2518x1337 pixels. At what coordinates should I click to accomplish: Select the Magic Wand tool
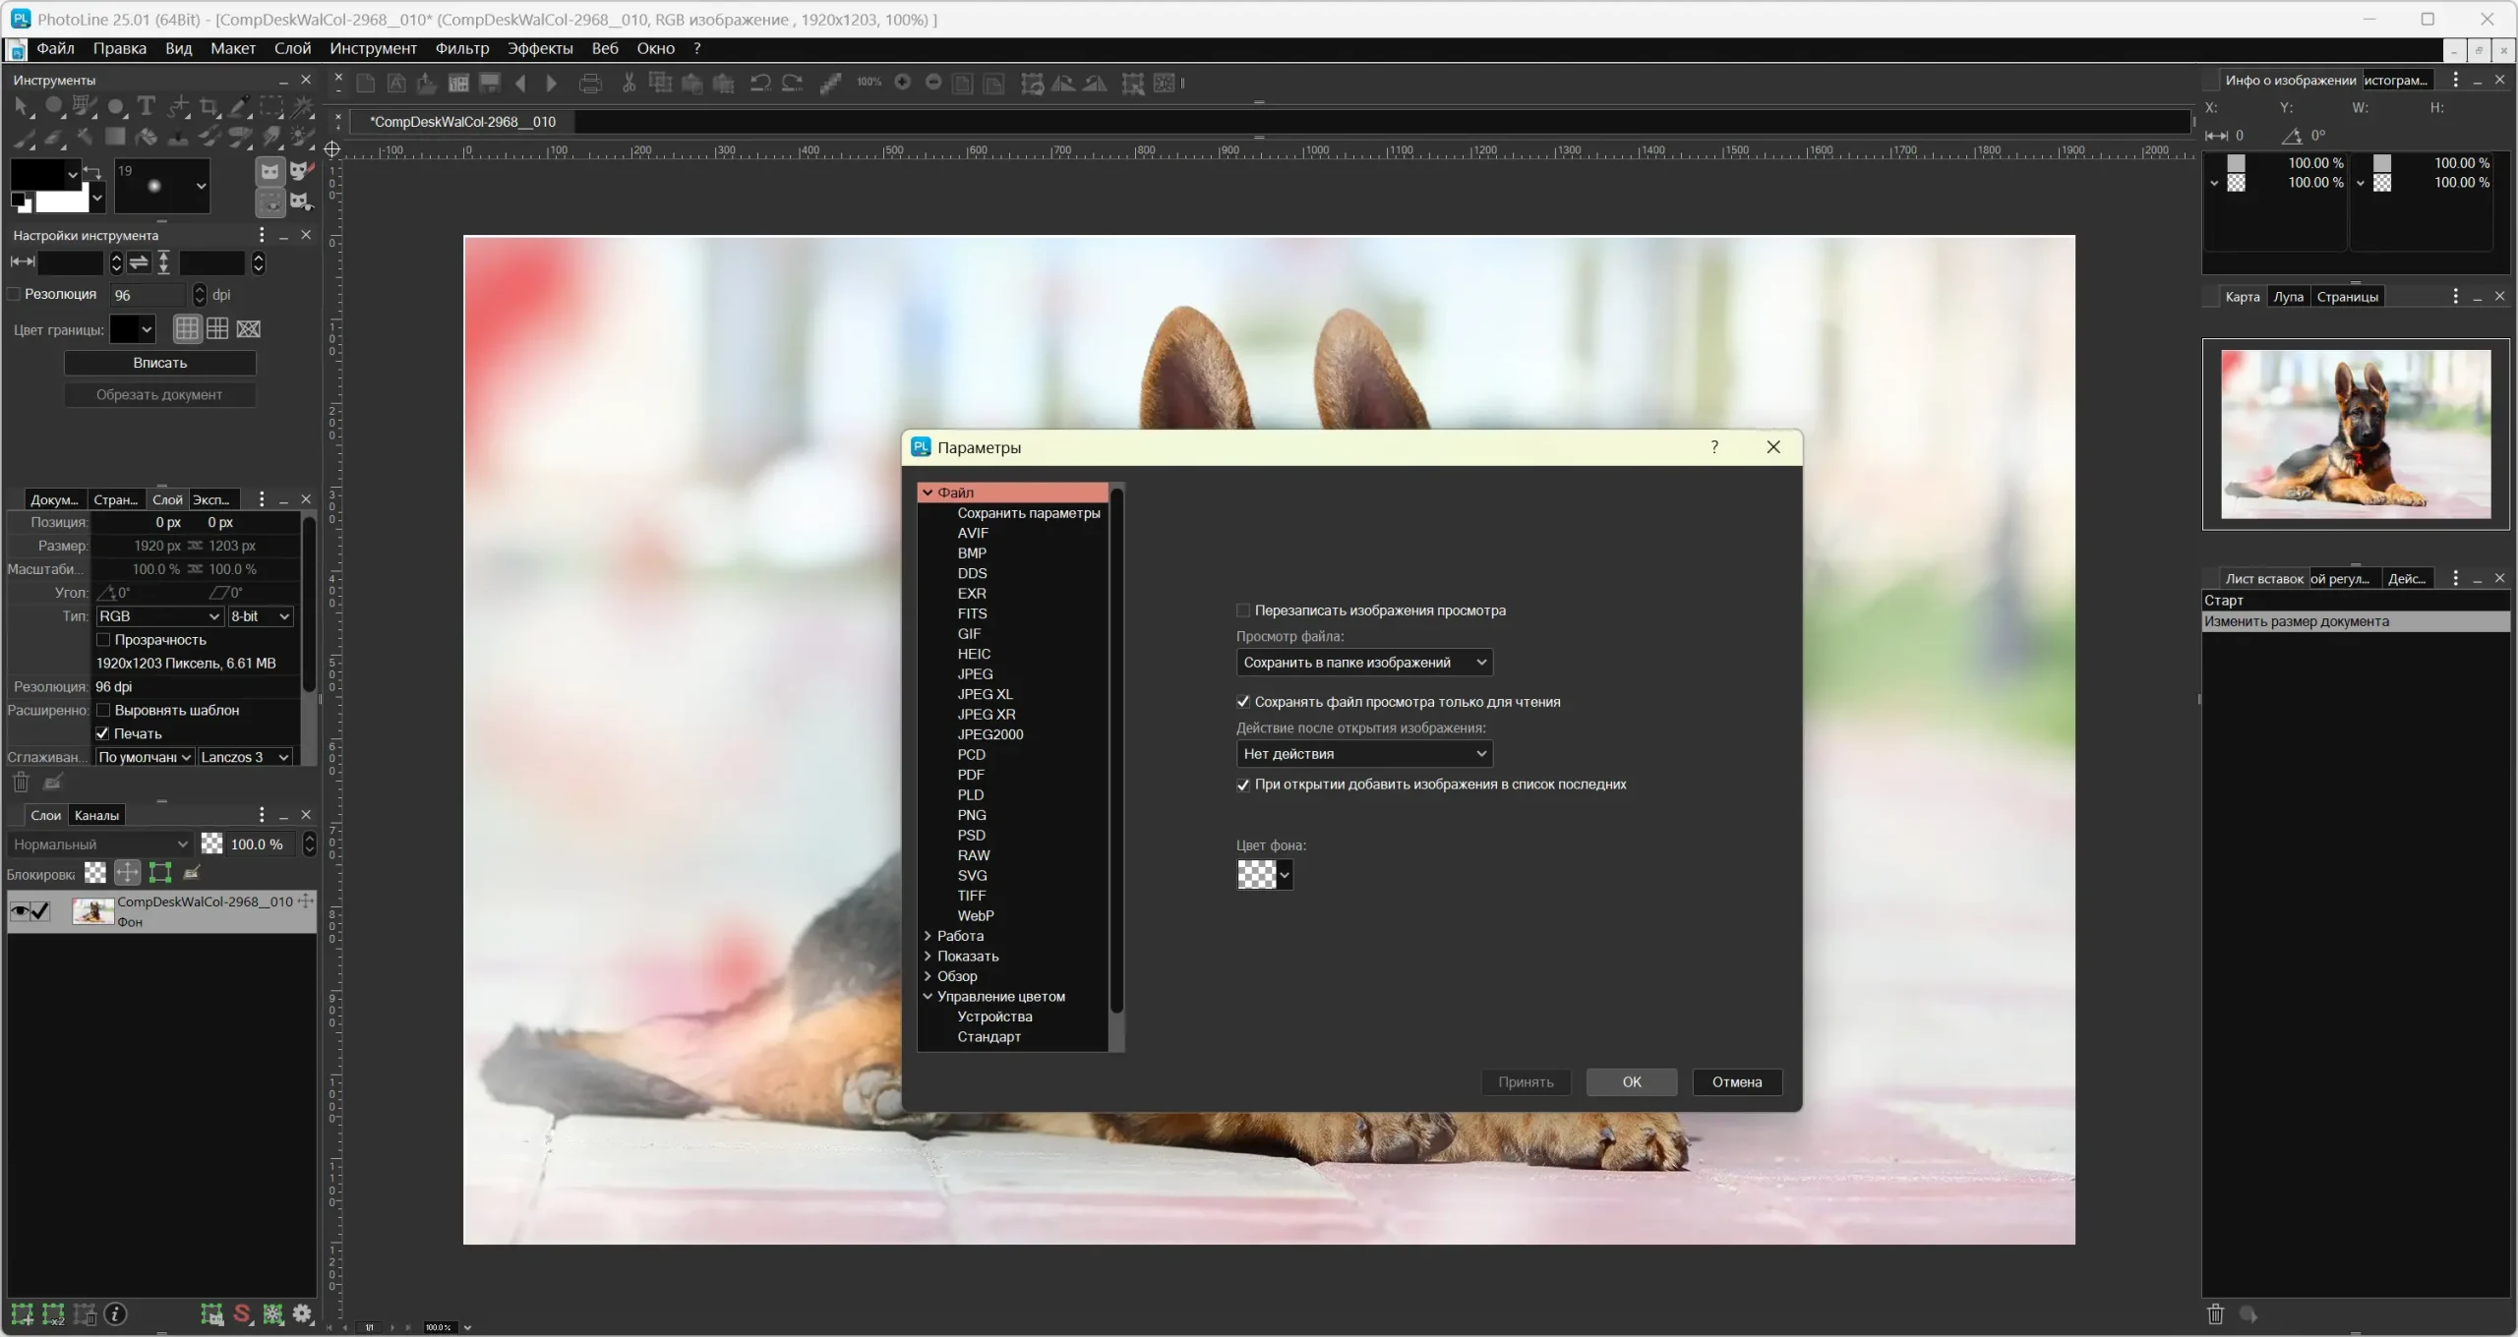(303, 106)
